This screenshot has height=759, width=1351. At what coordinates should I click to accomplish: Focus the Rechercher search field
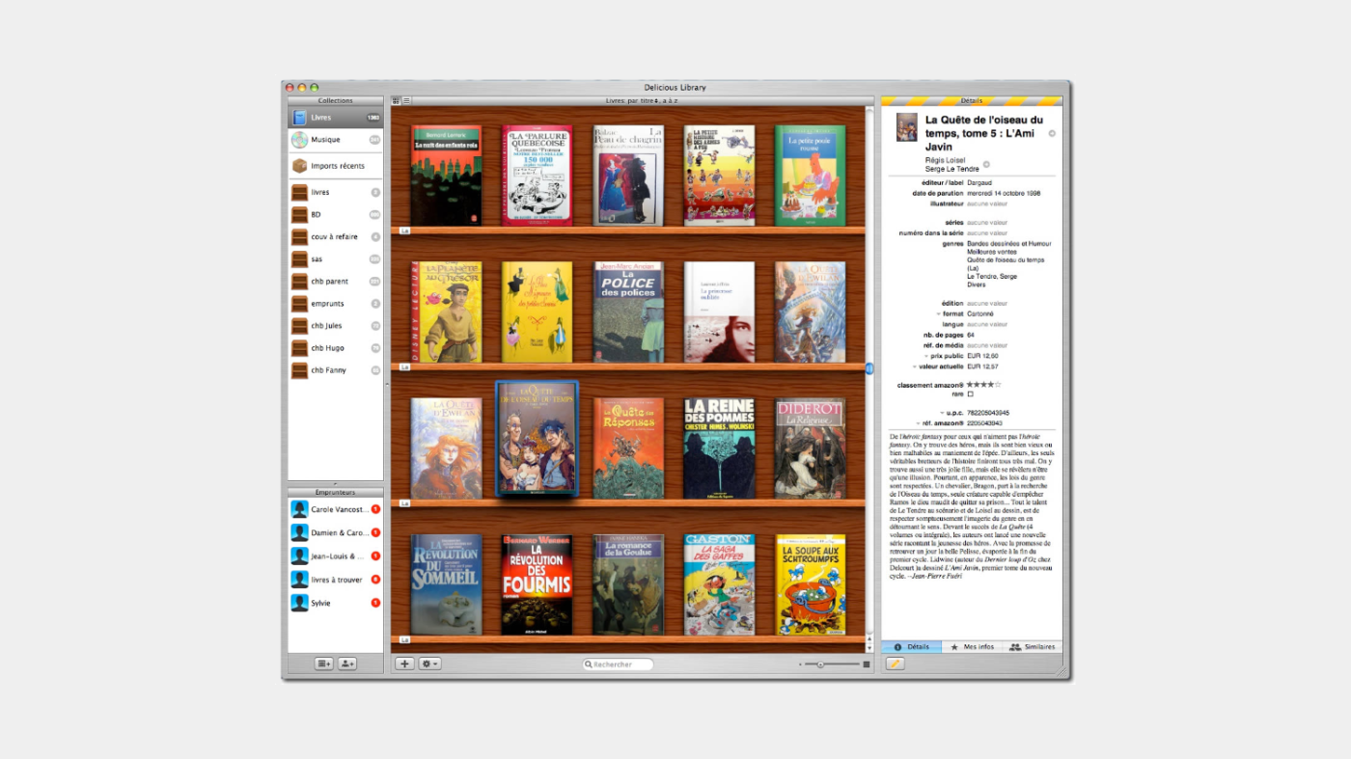[618, 664]
